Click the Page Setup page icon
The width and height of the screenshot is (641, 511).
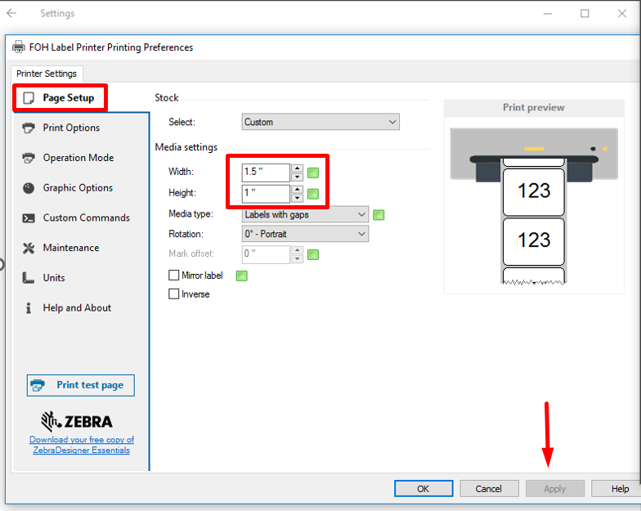click(x=29, y=98)
